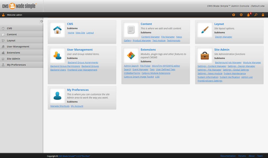Open Site Admin in the sidebar
The width and height of the screenshot is (268, 158).
21,59
